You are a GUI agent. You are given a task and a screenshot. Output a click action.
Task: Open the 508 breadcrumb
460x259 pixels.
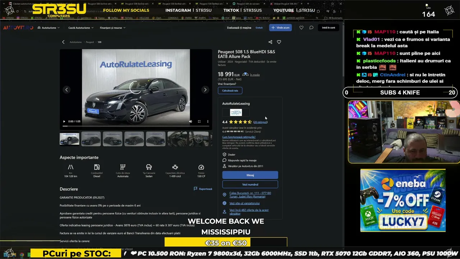tap(100, 42)
